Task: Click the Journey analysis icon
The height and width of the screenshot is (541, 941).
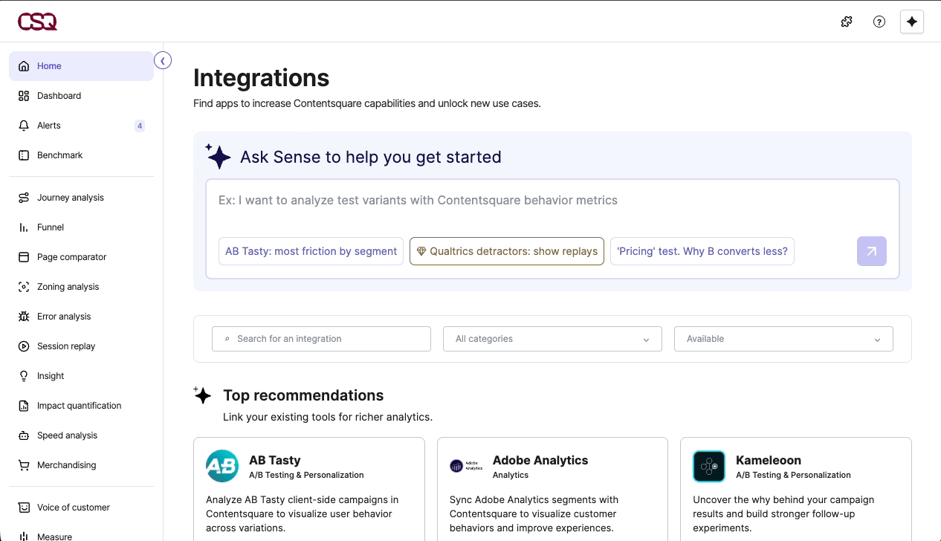Action: pyautogui.click(x=24, y=198)
